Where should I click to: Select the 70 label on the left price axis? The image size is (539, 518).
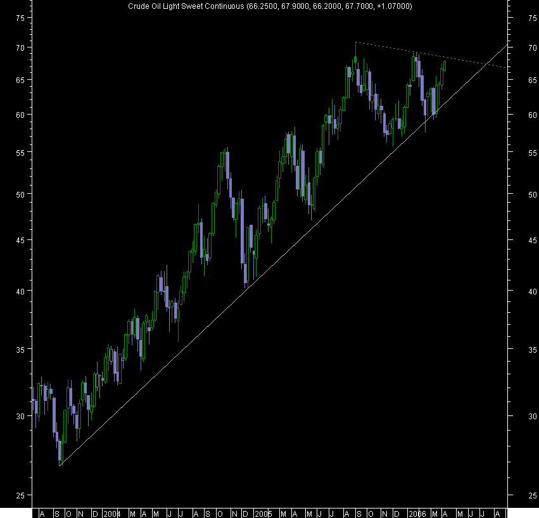click(x=20, y=48)
